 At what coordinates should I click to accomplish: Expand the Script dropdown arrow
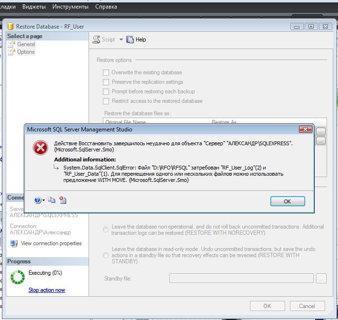tap(121, 40)
